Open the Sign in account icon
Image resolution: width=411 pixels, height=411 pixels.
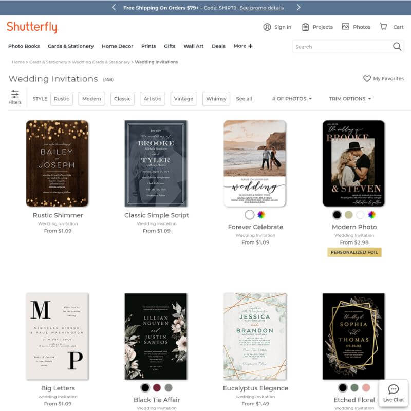click(x=267, y=27)
